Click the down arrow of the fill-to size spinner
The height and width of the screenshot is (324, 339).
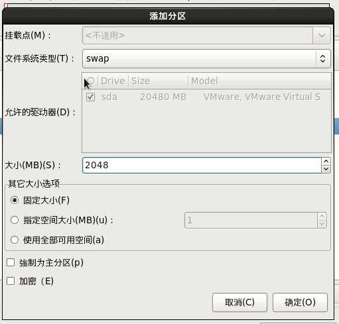coord(322,224)
